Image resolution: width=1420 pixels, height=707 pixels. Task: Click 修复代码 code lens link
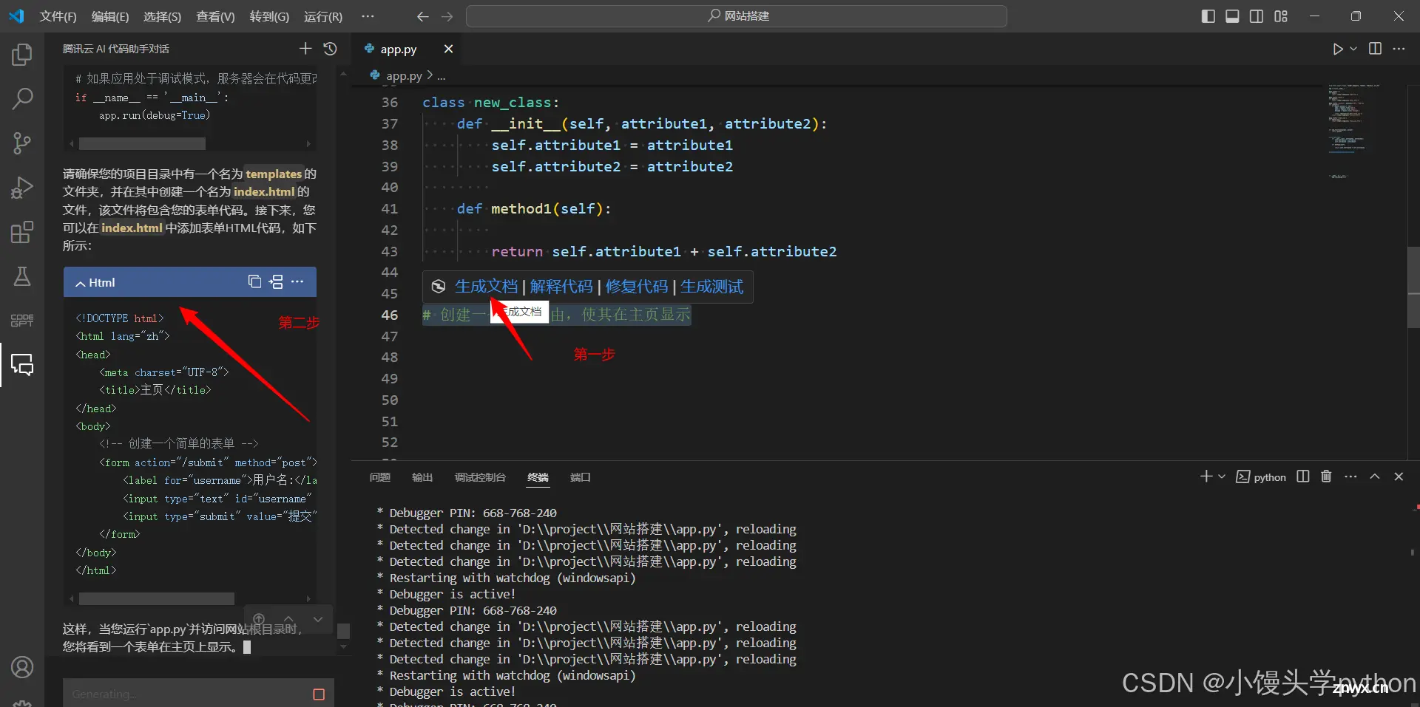pos(637,287)
